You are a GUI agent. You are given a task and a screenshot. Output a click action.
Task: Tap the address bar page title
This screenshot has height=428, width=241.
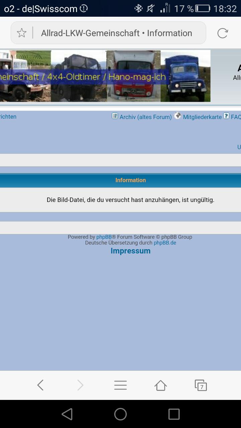(x=116, y=33)
